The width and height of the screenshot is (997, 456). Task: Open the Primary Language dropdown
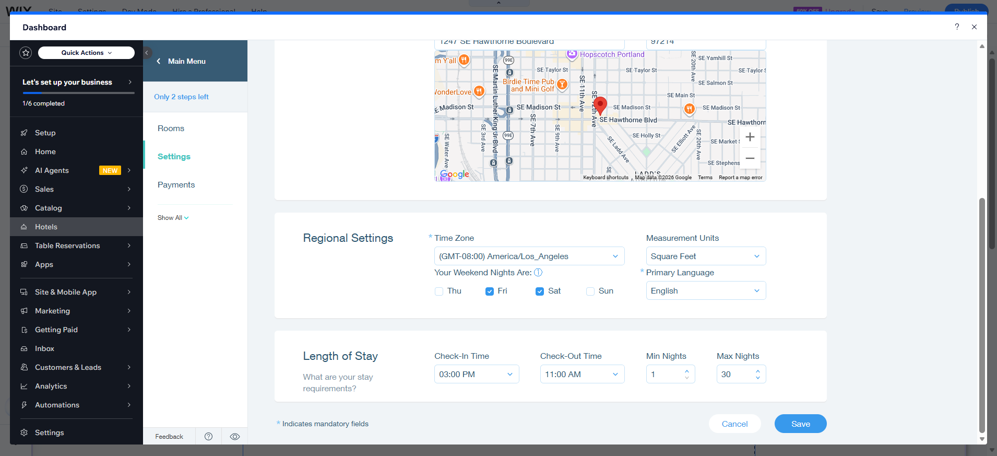[706, 290]
